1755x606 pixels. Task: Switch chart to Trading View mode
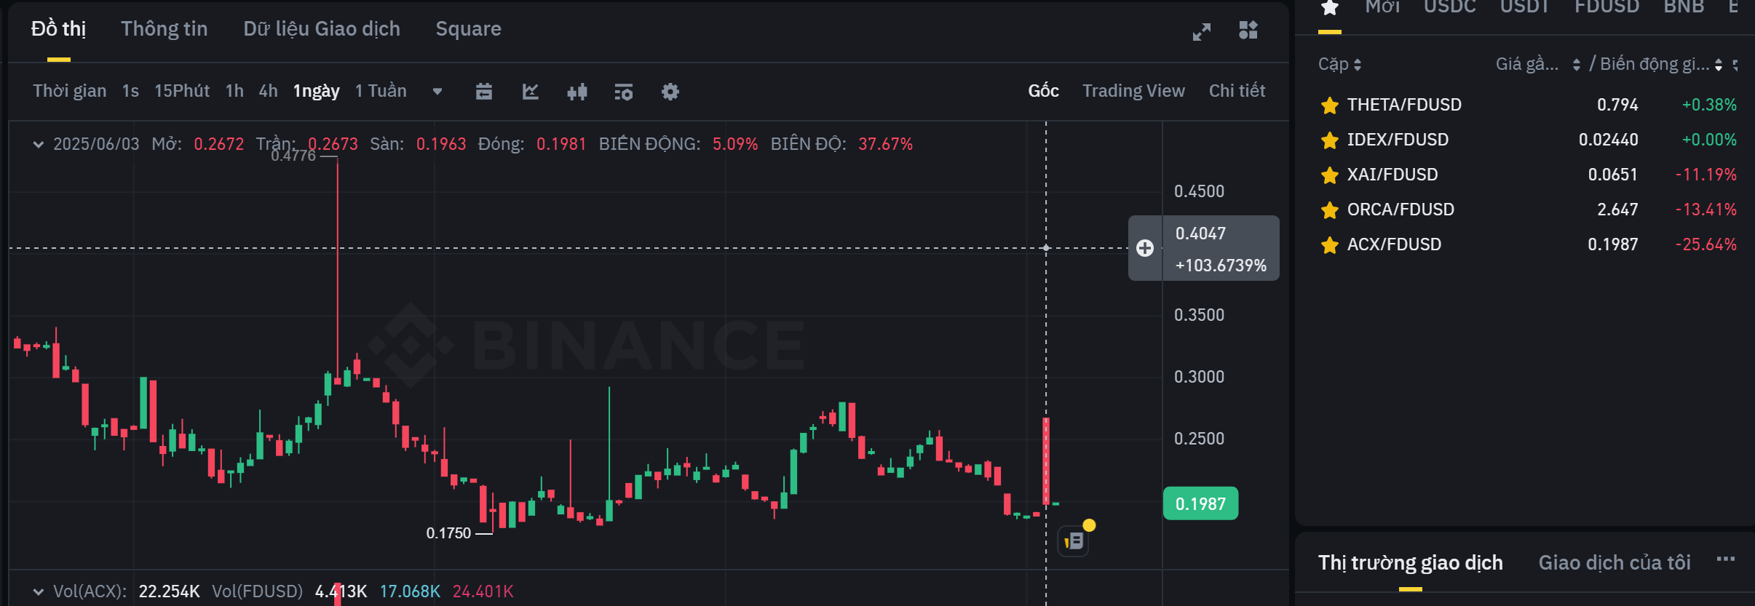pyautogui.click(x=1133, y=91)
